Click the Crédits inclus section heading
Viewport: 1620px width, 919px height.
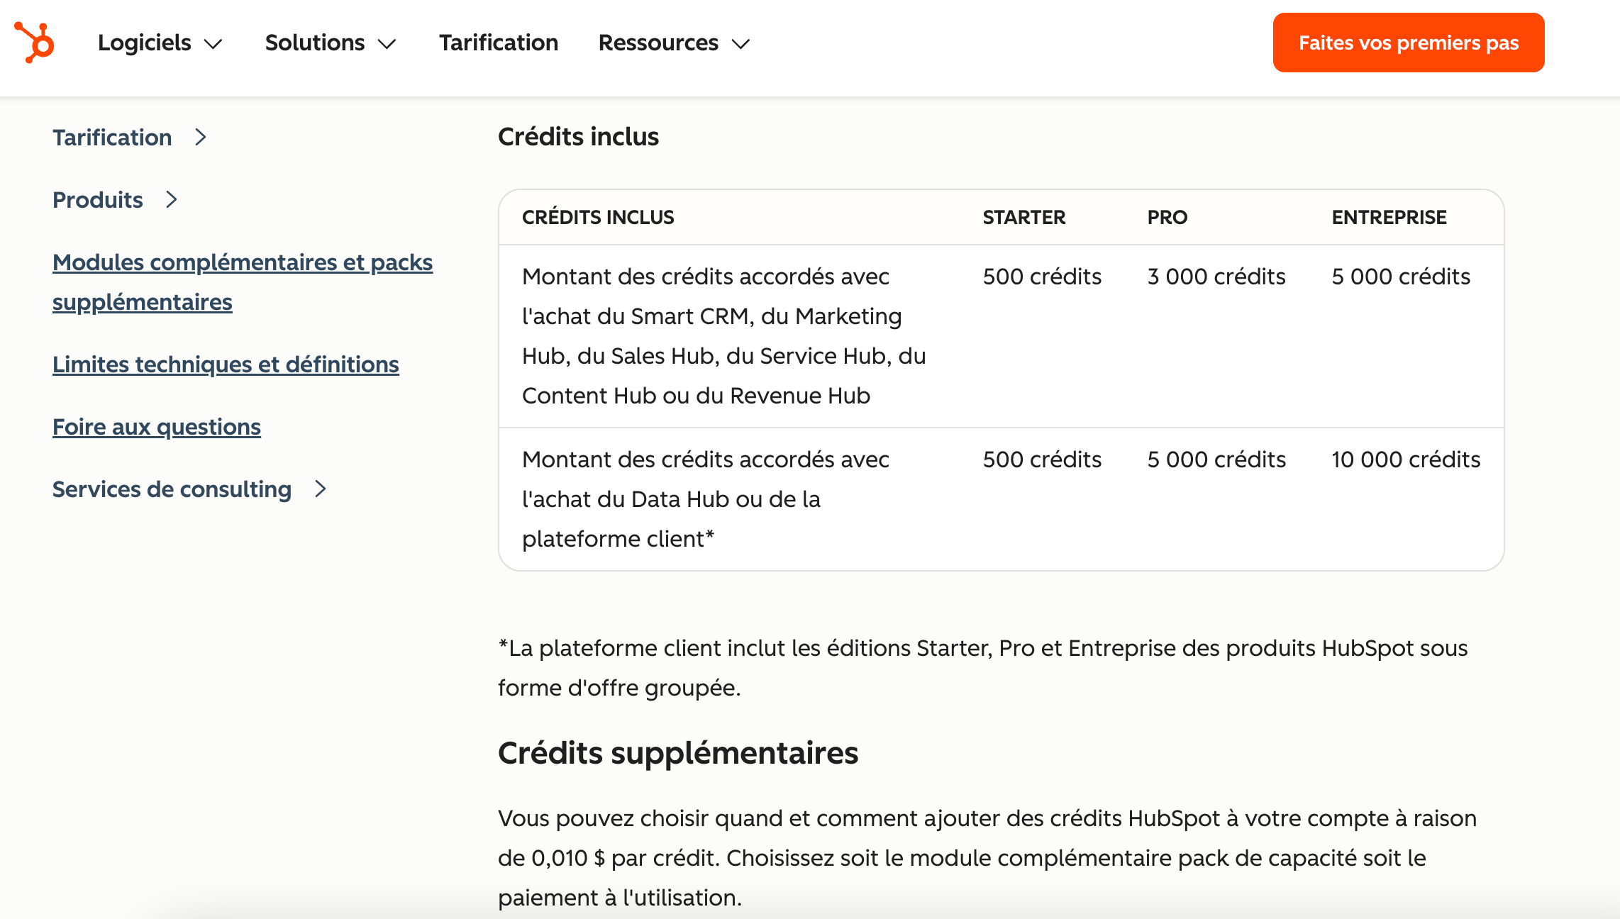(x=578, y=136)
